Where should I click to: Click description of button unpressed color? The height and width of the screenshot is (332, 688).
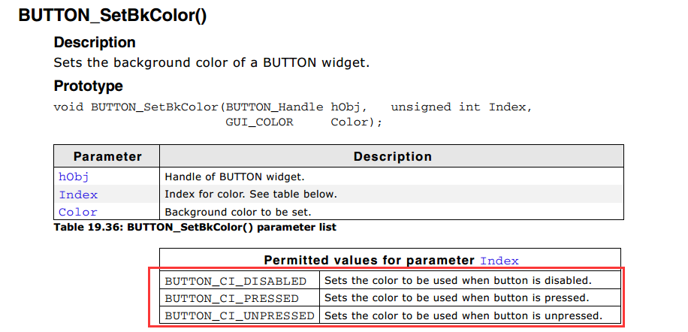(463, 315)
